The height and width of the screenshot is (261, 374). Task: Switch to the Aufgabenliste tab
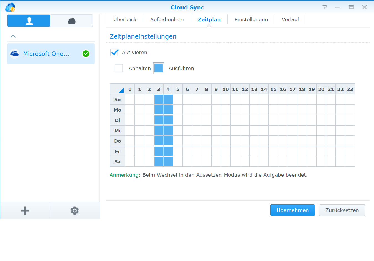click(x=167, y=19)
